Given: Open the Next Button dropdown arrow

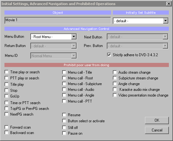Looking at the screenshot, I should 165,37.
